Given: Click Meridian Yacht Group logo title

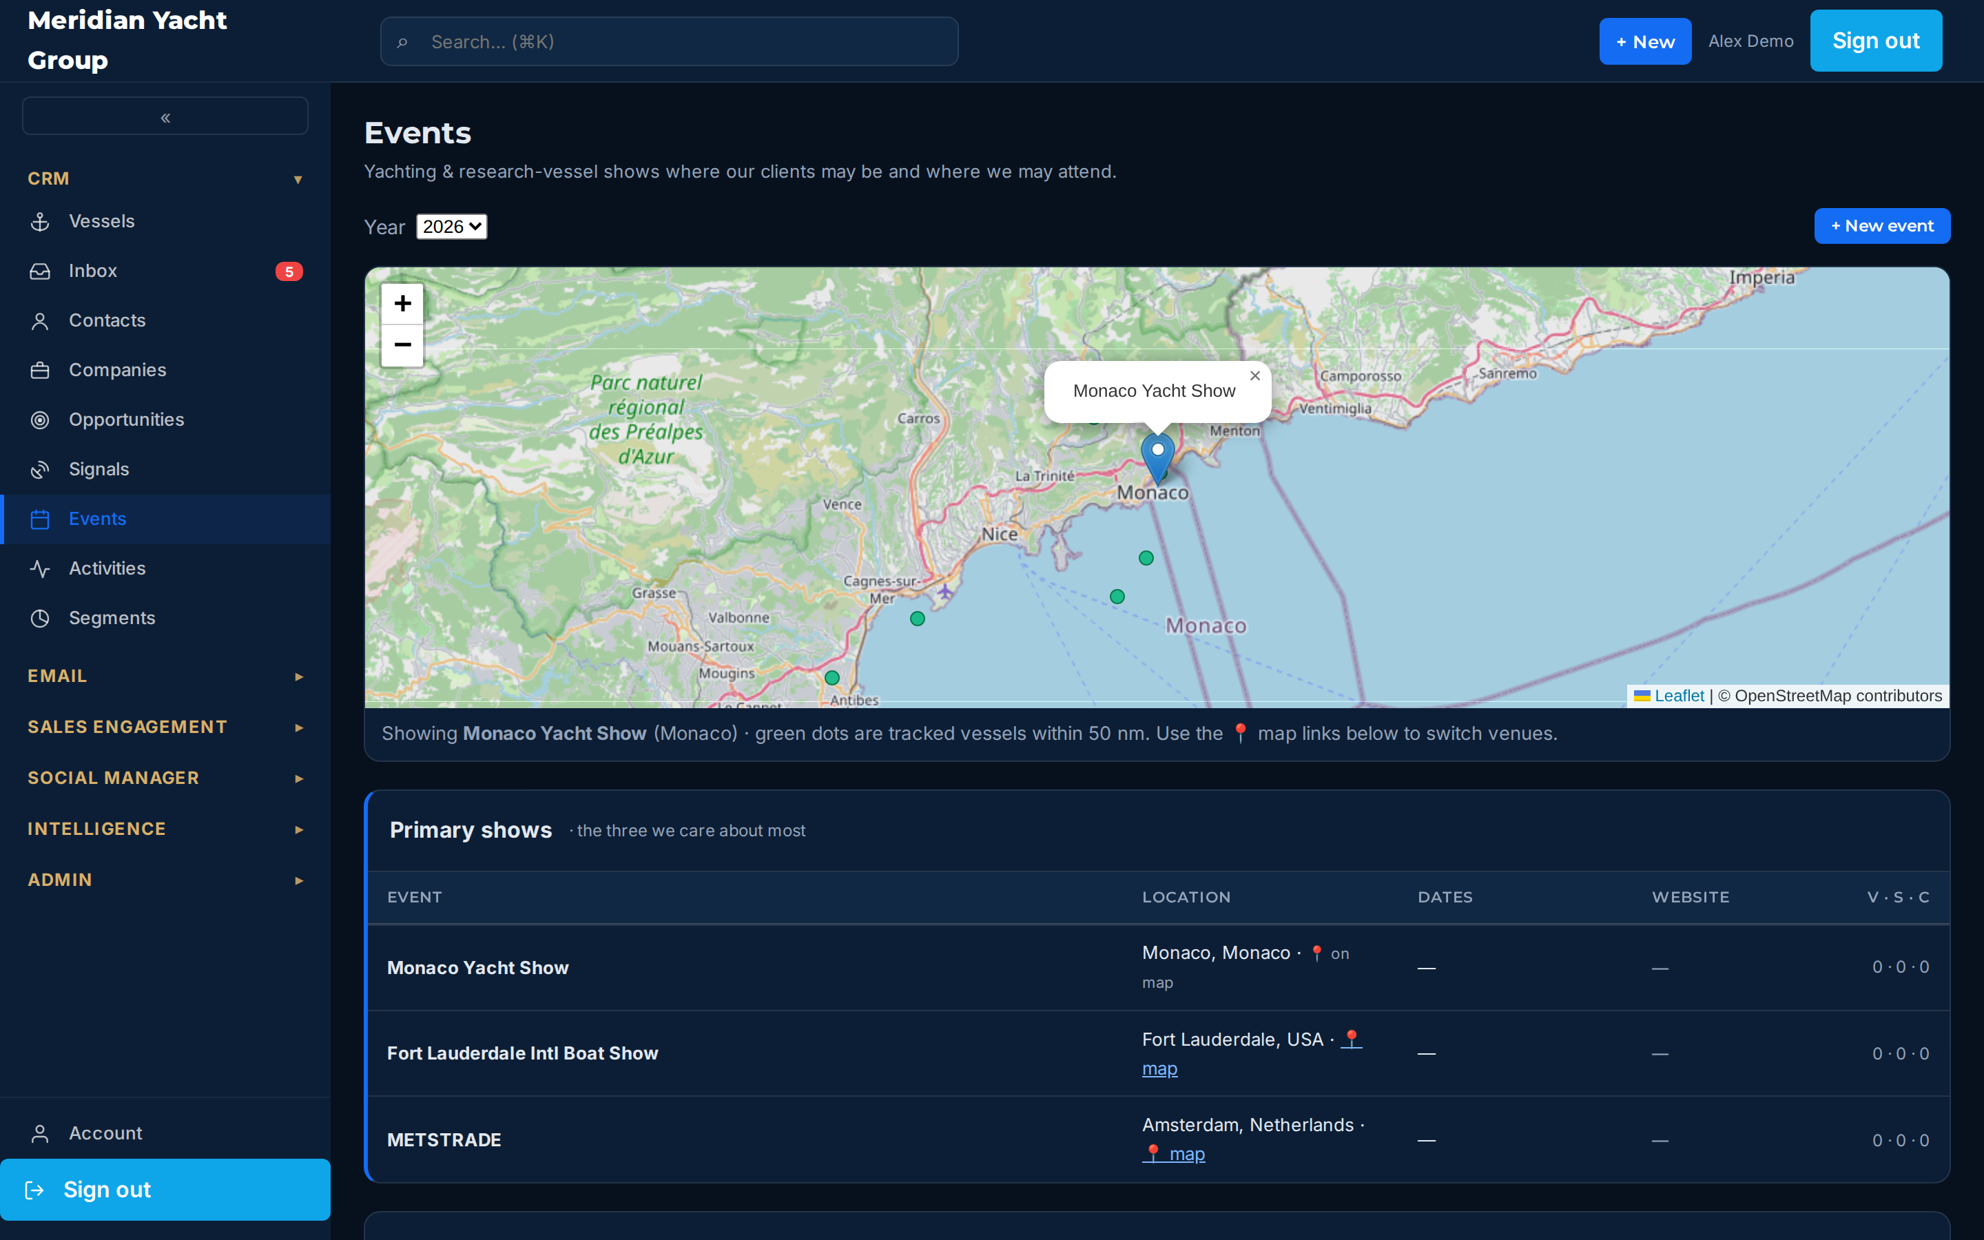Looking at the screenshot, I should [x=127, y=40].
